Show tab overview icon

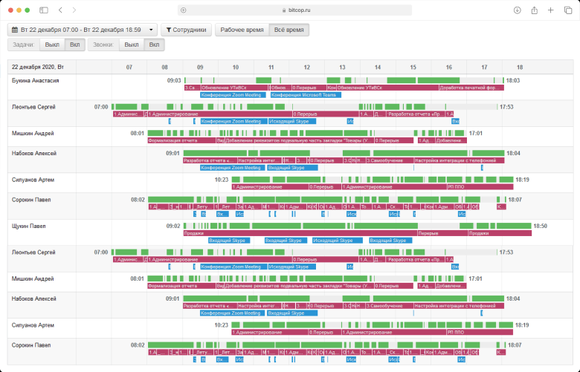[x=567, y=10]
